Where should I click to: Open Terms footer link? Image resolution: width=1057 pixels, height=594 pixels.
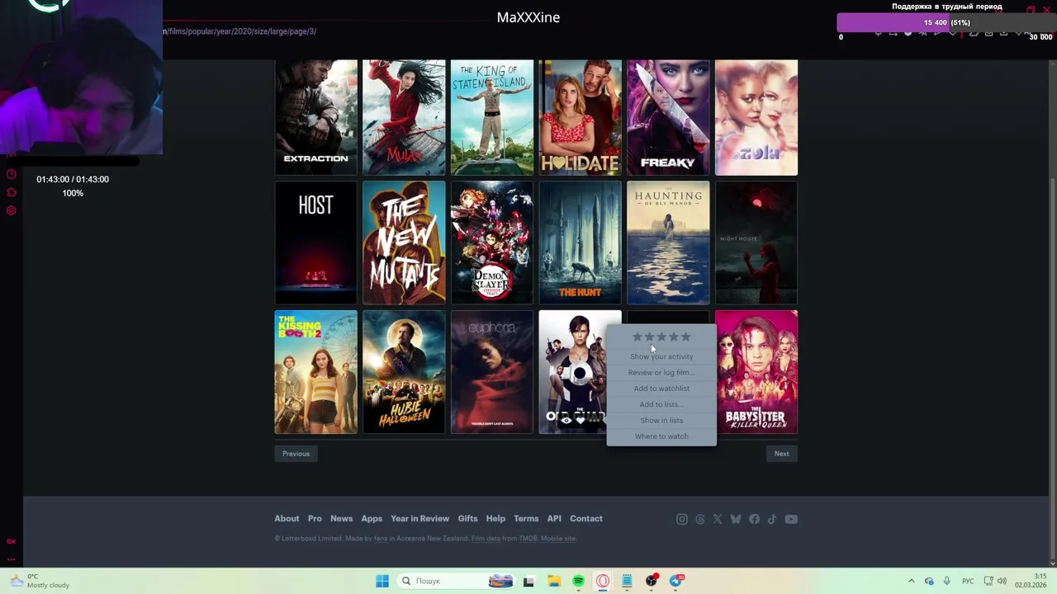[526, 519]
